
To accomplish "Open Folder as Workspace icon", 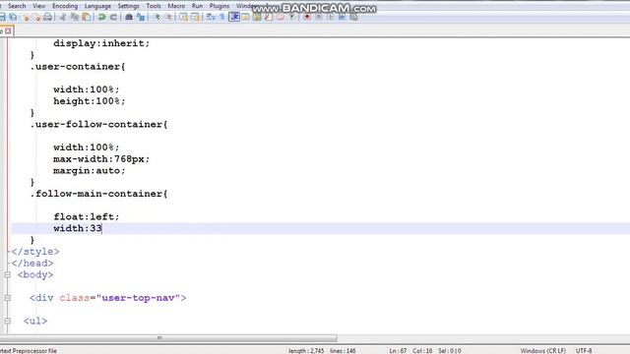I will (280, 17).
